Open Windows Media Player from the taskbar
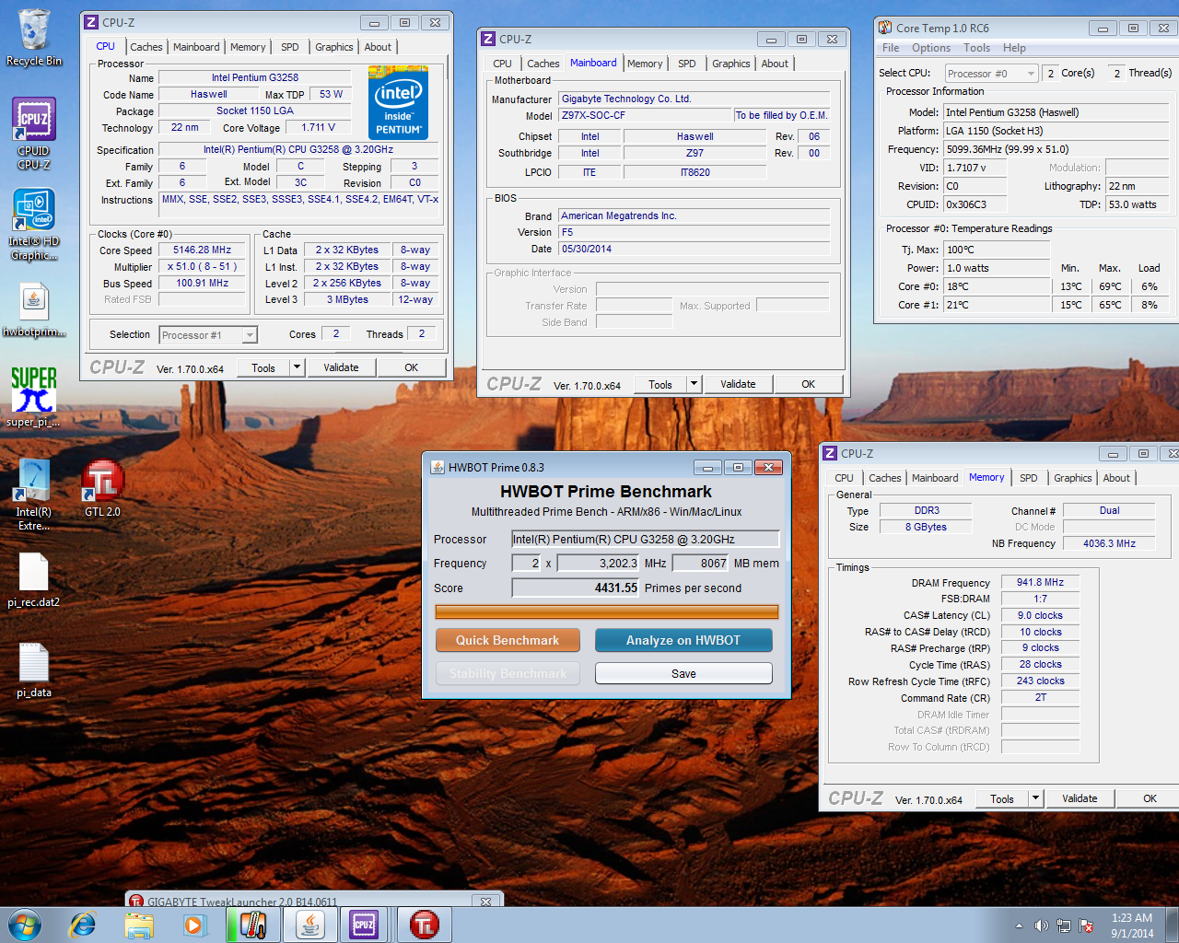Screen dimensions: 1179x943 194,925
